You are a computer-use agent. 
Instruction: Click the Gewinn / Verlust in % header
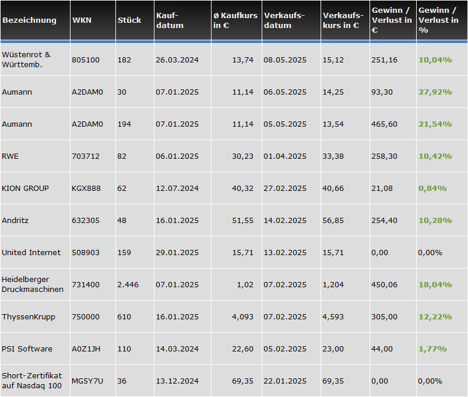pos(438,20)
